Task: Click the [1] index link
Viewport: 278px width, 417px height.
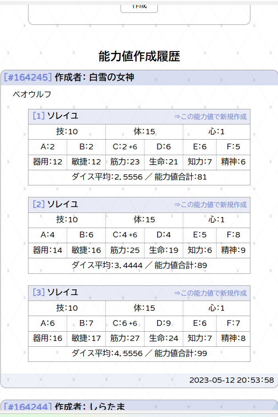Action: [39, 116]
